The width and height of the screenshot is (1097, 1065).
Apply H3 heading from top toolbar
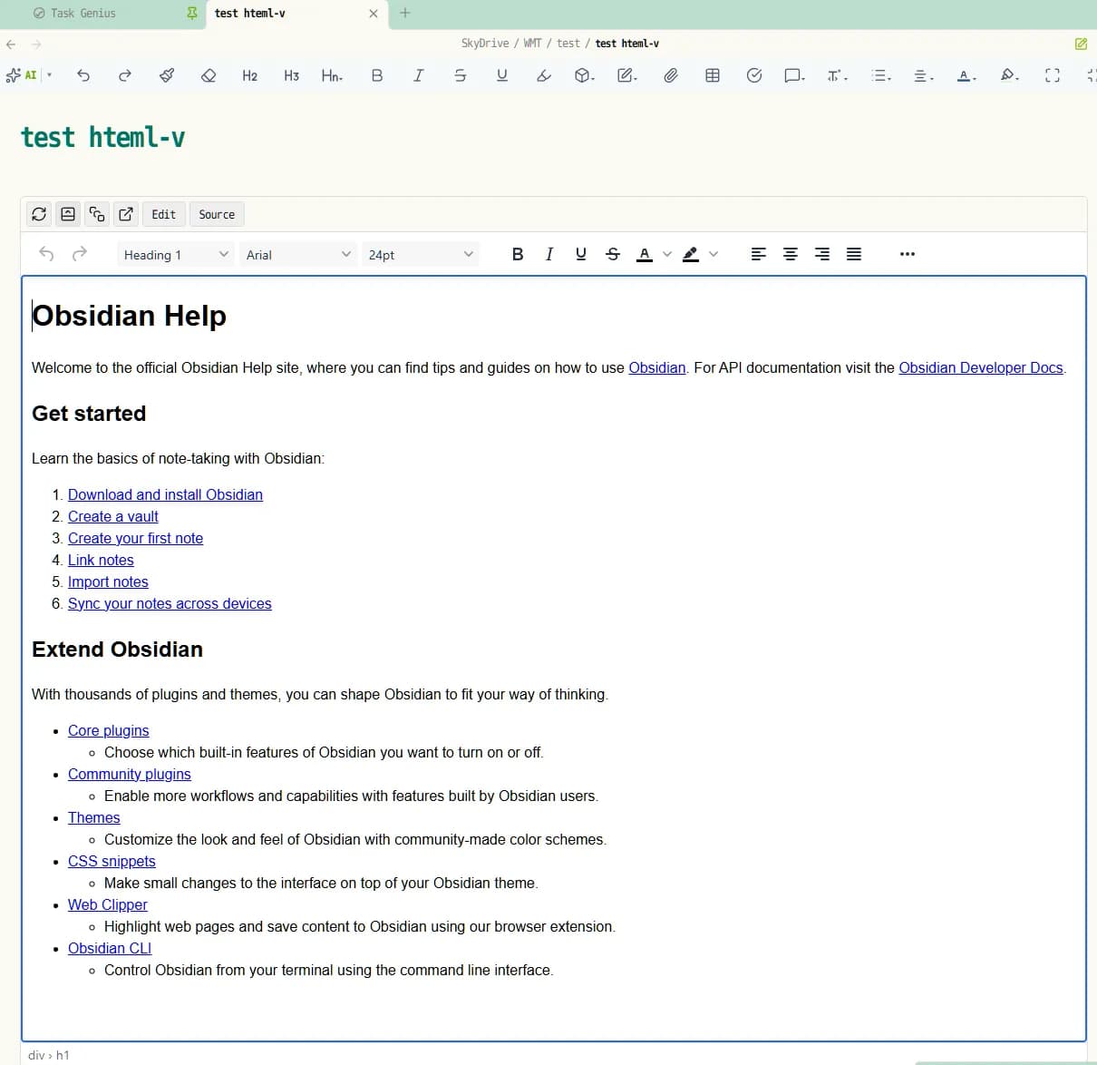[x=292, y=75]
